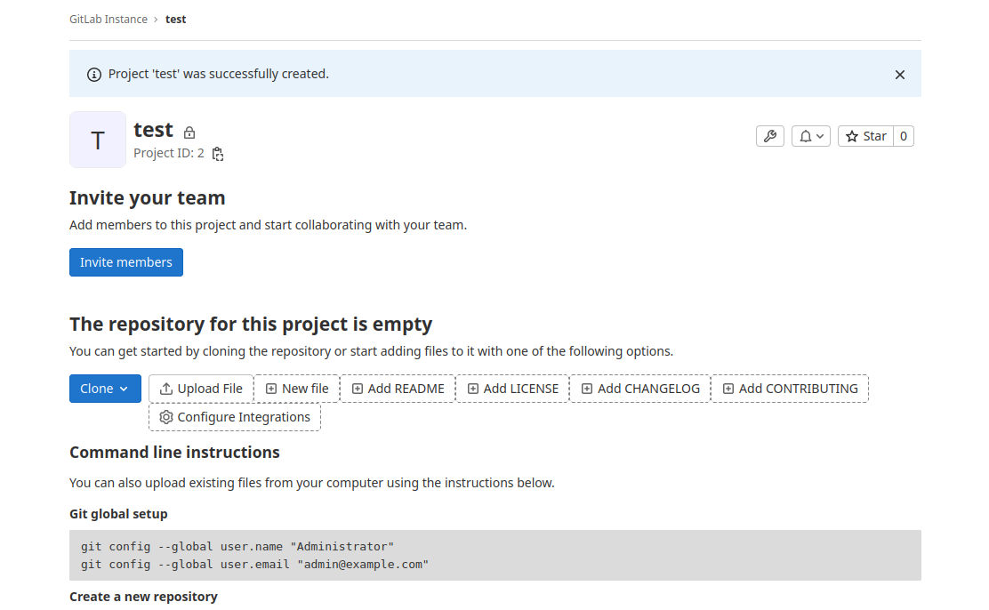989x610 pixels.
Task: Click the 'Git global setup' label
Action: [118, 514]
